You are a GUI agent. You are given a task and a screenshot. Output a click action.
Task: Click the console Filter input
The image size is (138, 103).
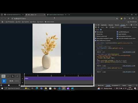tap(116, 27)
